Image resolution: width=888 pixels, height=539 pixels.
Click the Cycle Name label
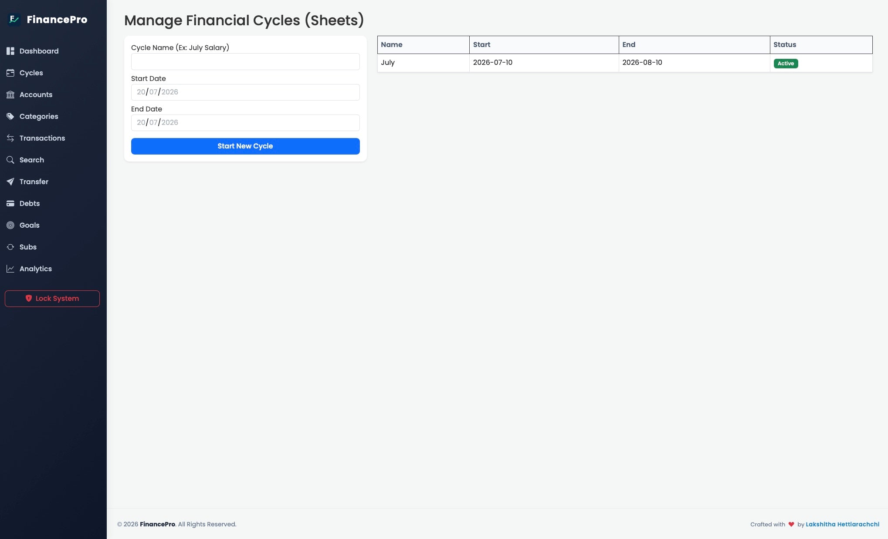coord(180,47)
